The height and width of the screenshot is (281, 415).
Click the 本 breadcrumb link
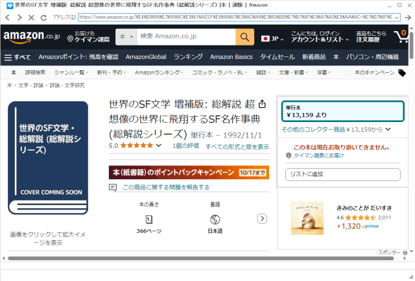tap(9, 85)
